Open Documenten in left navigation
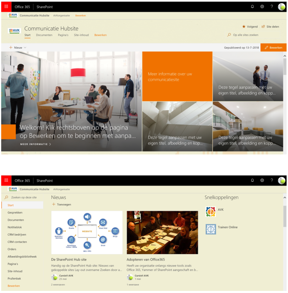This screenshot has height=293, width=288. pyautogui.click(x=16, y=220)
